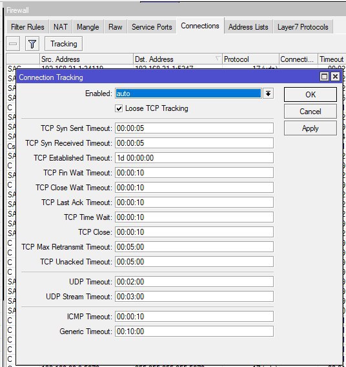Focus the TCP Fin Wait Timeout field
The width and height of the screenshot is (346, 367).
click(x=194, y=173)
